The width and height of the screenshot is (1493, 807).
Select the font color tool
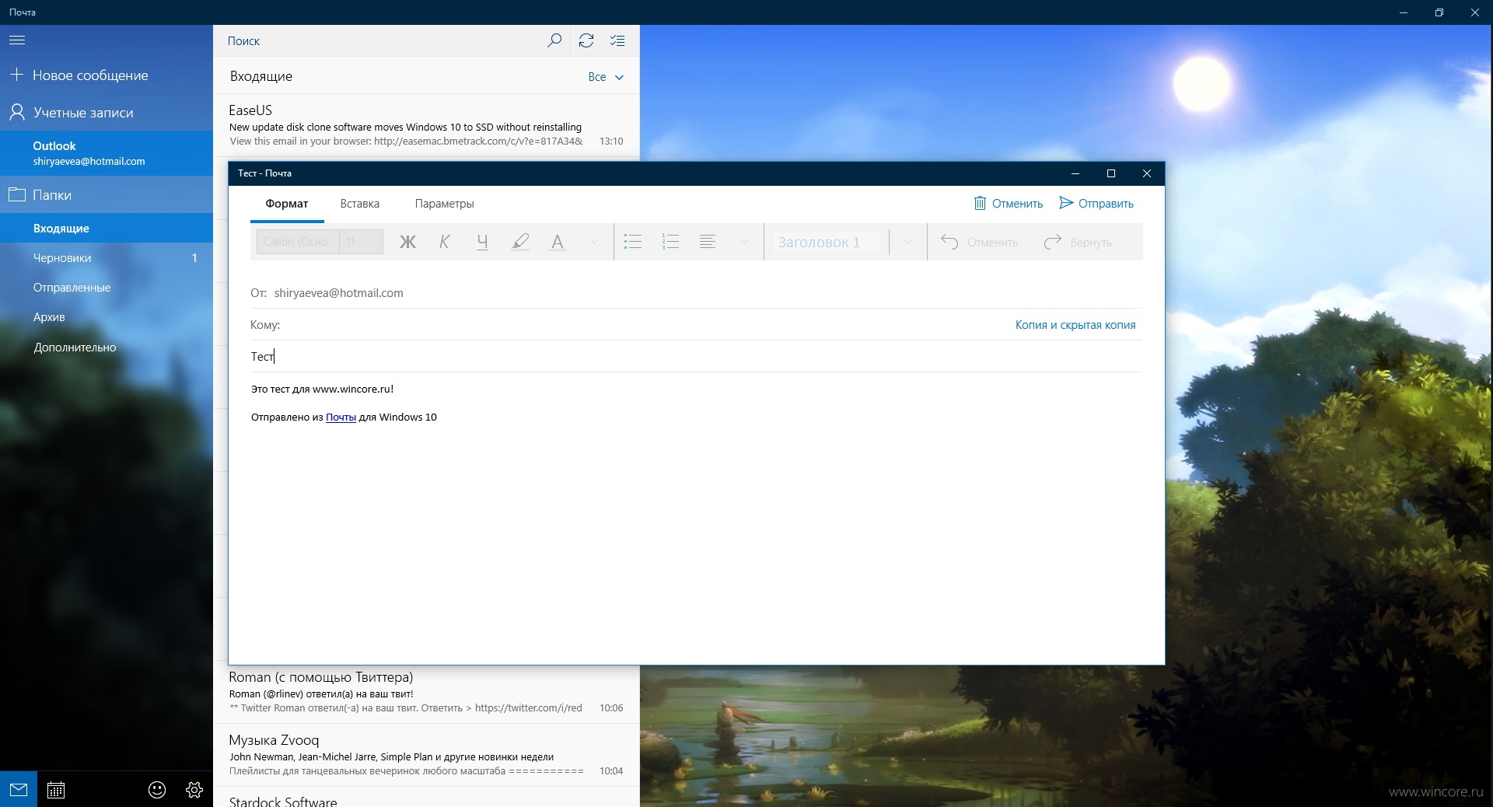pos(558,242)
